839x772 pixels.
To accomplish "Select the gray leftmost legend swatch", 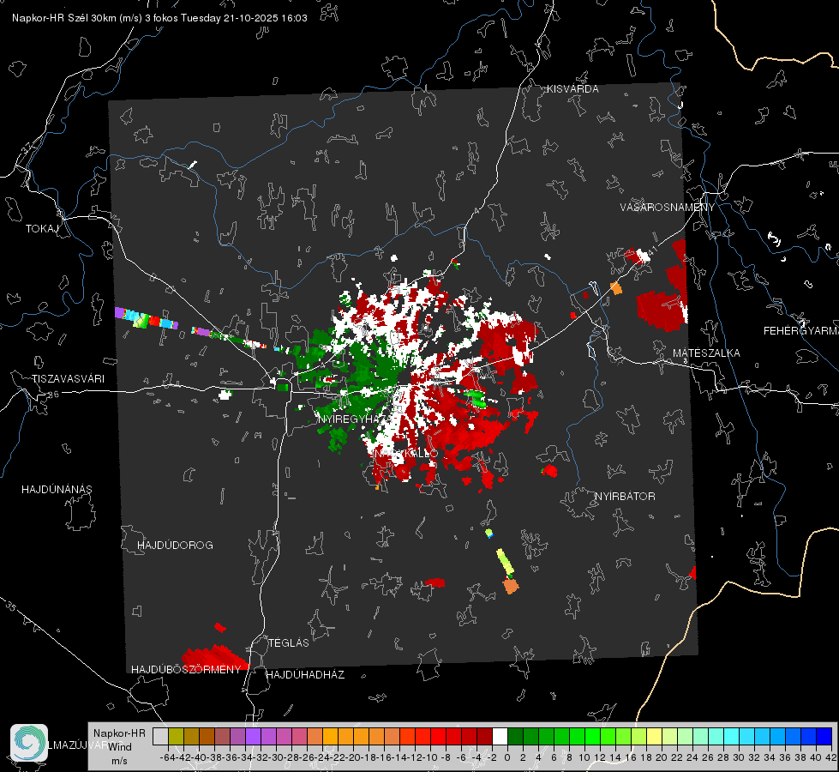I will [x=160, y=736].
